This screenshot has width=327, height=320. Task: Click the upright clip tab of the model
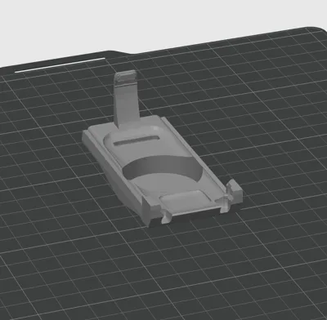pyautogui.click(x=126, y=100)
